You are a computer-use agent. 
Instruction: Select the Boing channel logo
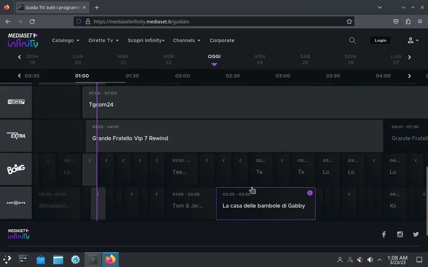click(16, 169)
